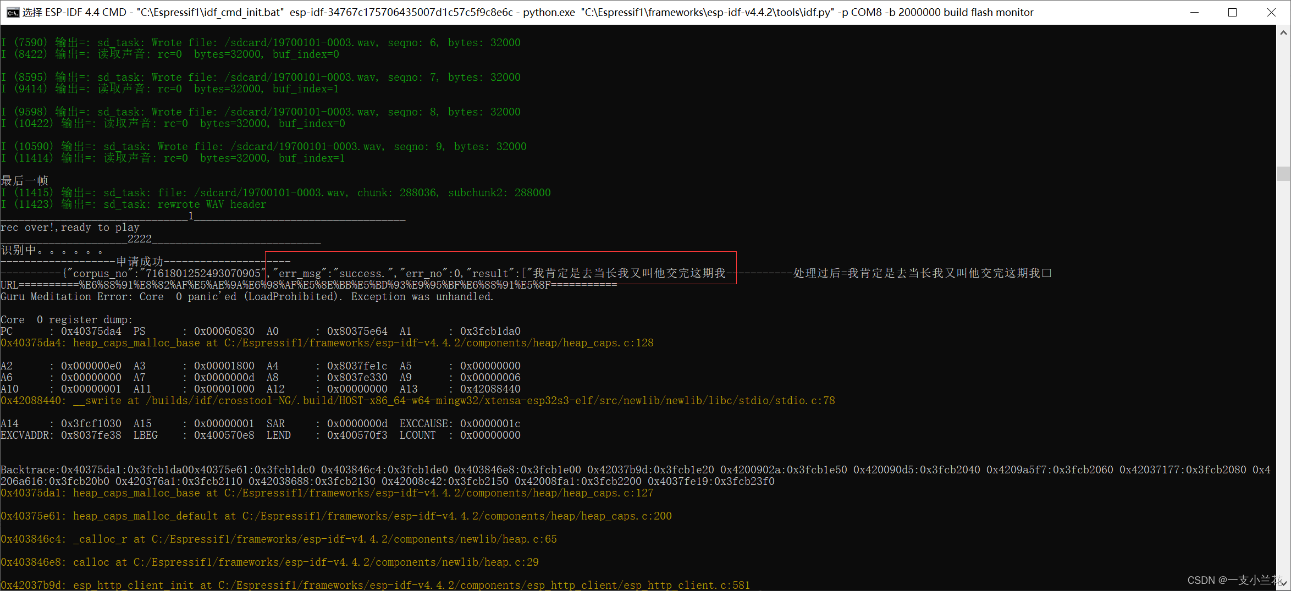This screenshot has width=1291, height=591.
Task: Close the ESP-IDF CMD window
Action: coord(1271,12)
